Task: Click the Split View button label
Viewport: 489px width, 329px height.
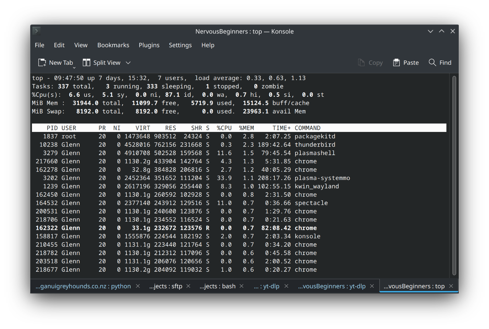Action: pyautogui.click(x=107, y=63)
